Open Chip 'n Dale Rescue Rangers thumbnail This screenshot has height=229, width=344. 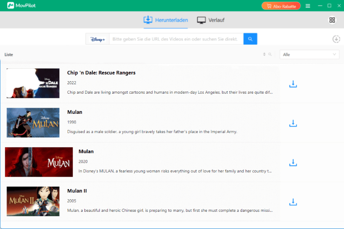tap(33, 83)
